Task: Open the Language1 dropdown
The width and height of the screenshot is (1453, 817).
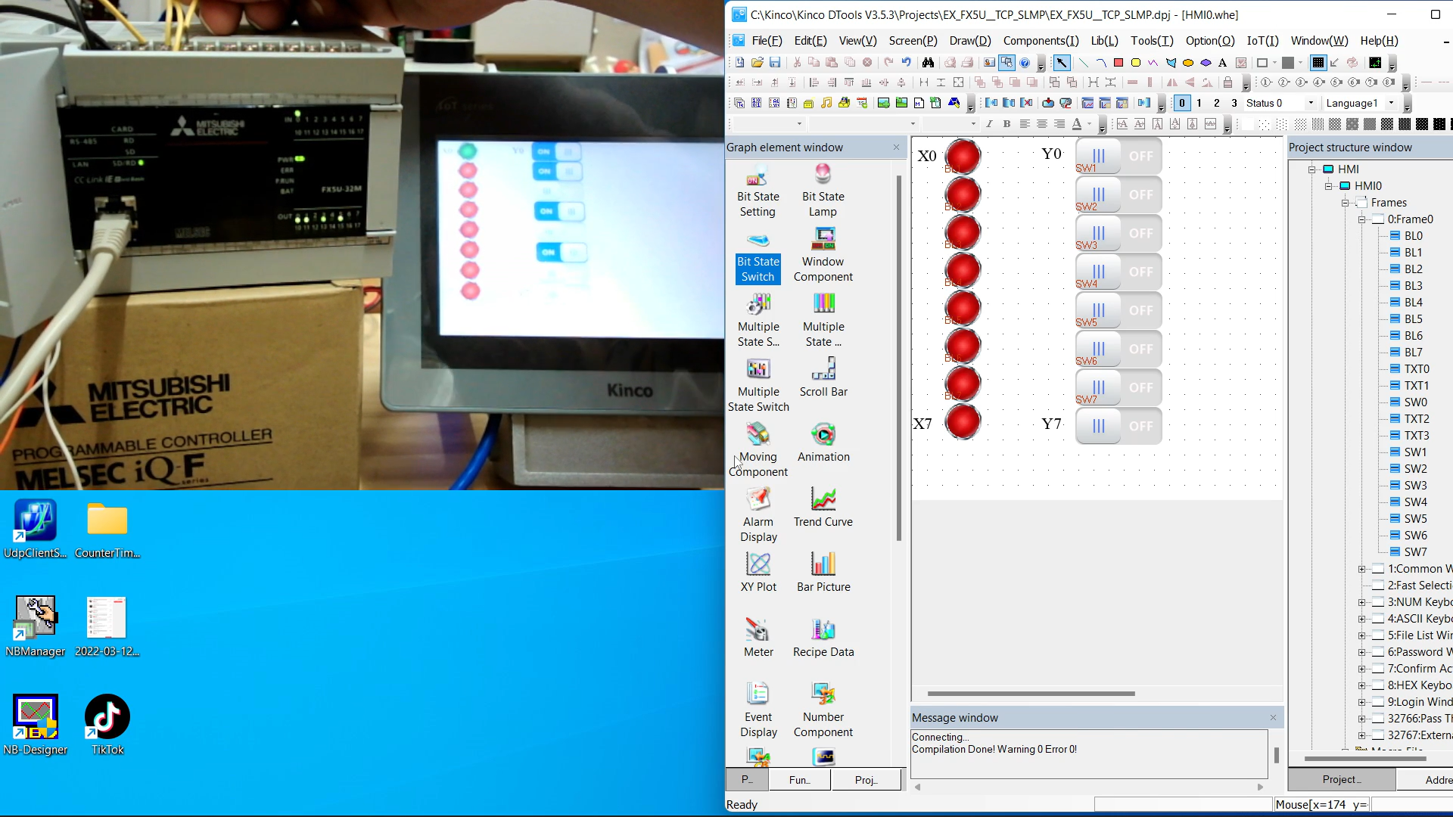Action: [1391, 103]
